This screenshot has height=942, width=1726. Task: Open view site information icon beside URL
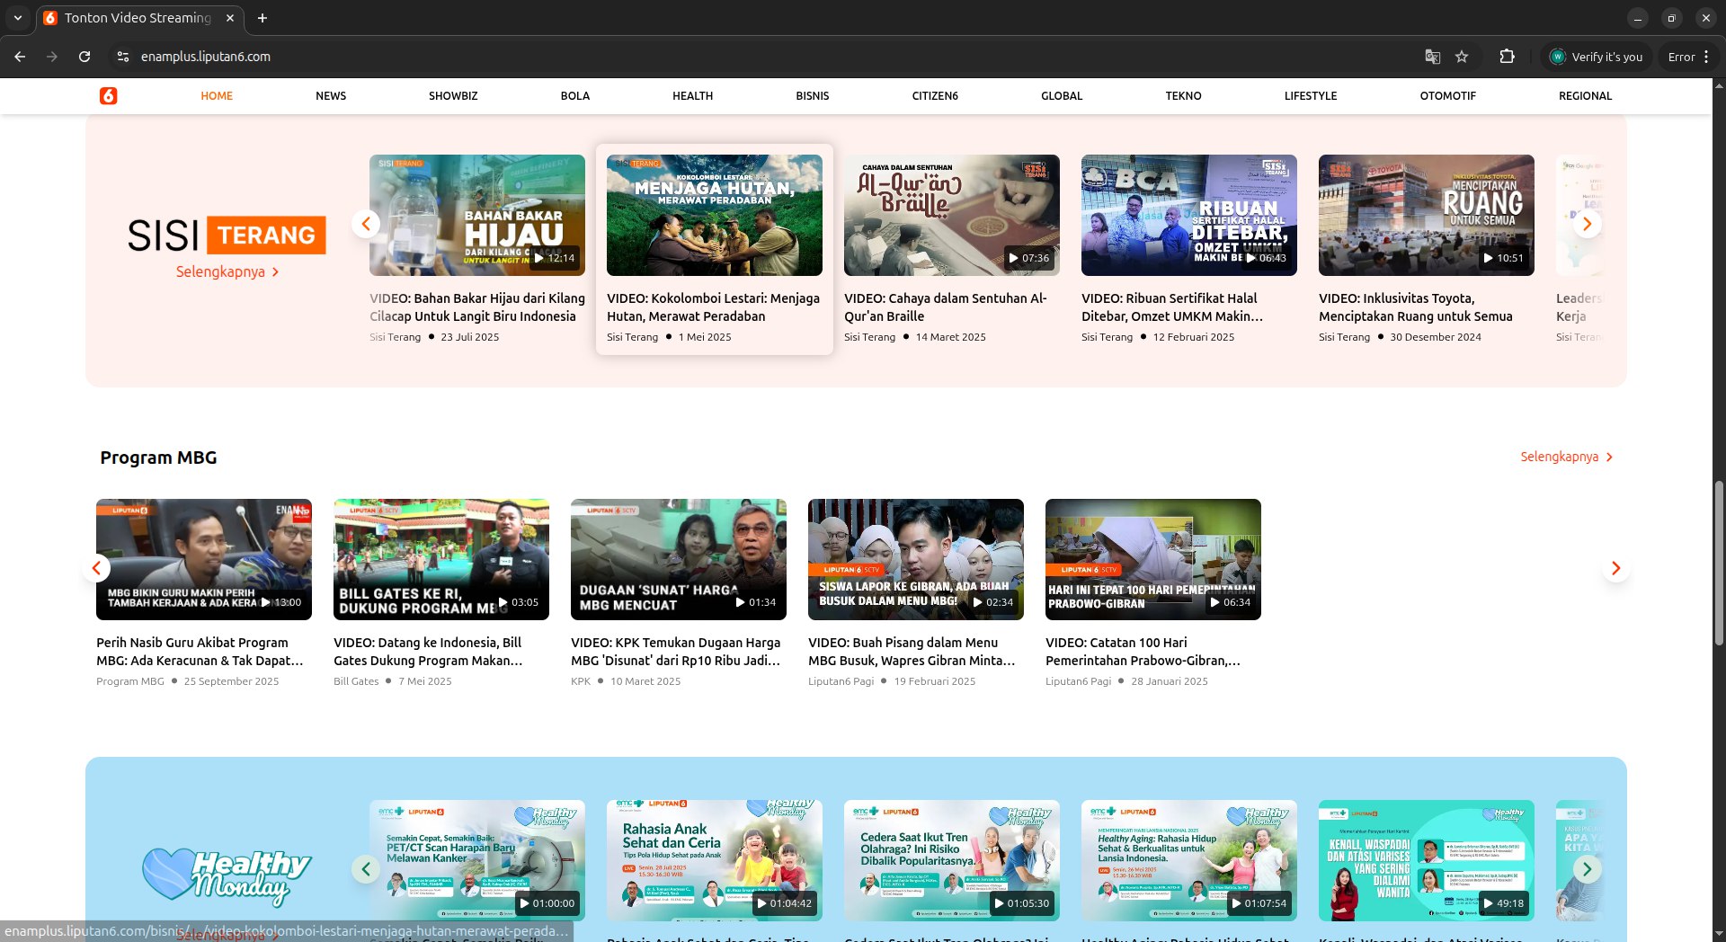(x=123, y=57)
